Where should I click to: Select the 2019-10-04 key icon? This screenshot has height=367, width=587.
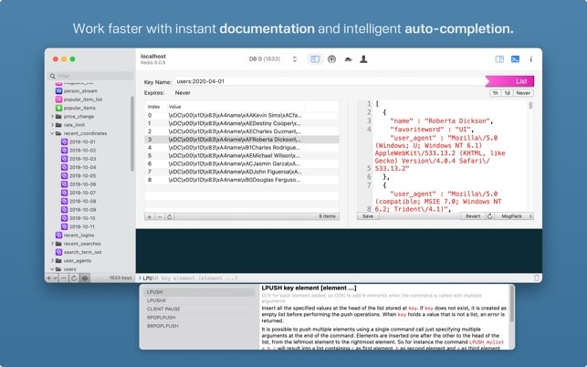(x=65, y=167)
